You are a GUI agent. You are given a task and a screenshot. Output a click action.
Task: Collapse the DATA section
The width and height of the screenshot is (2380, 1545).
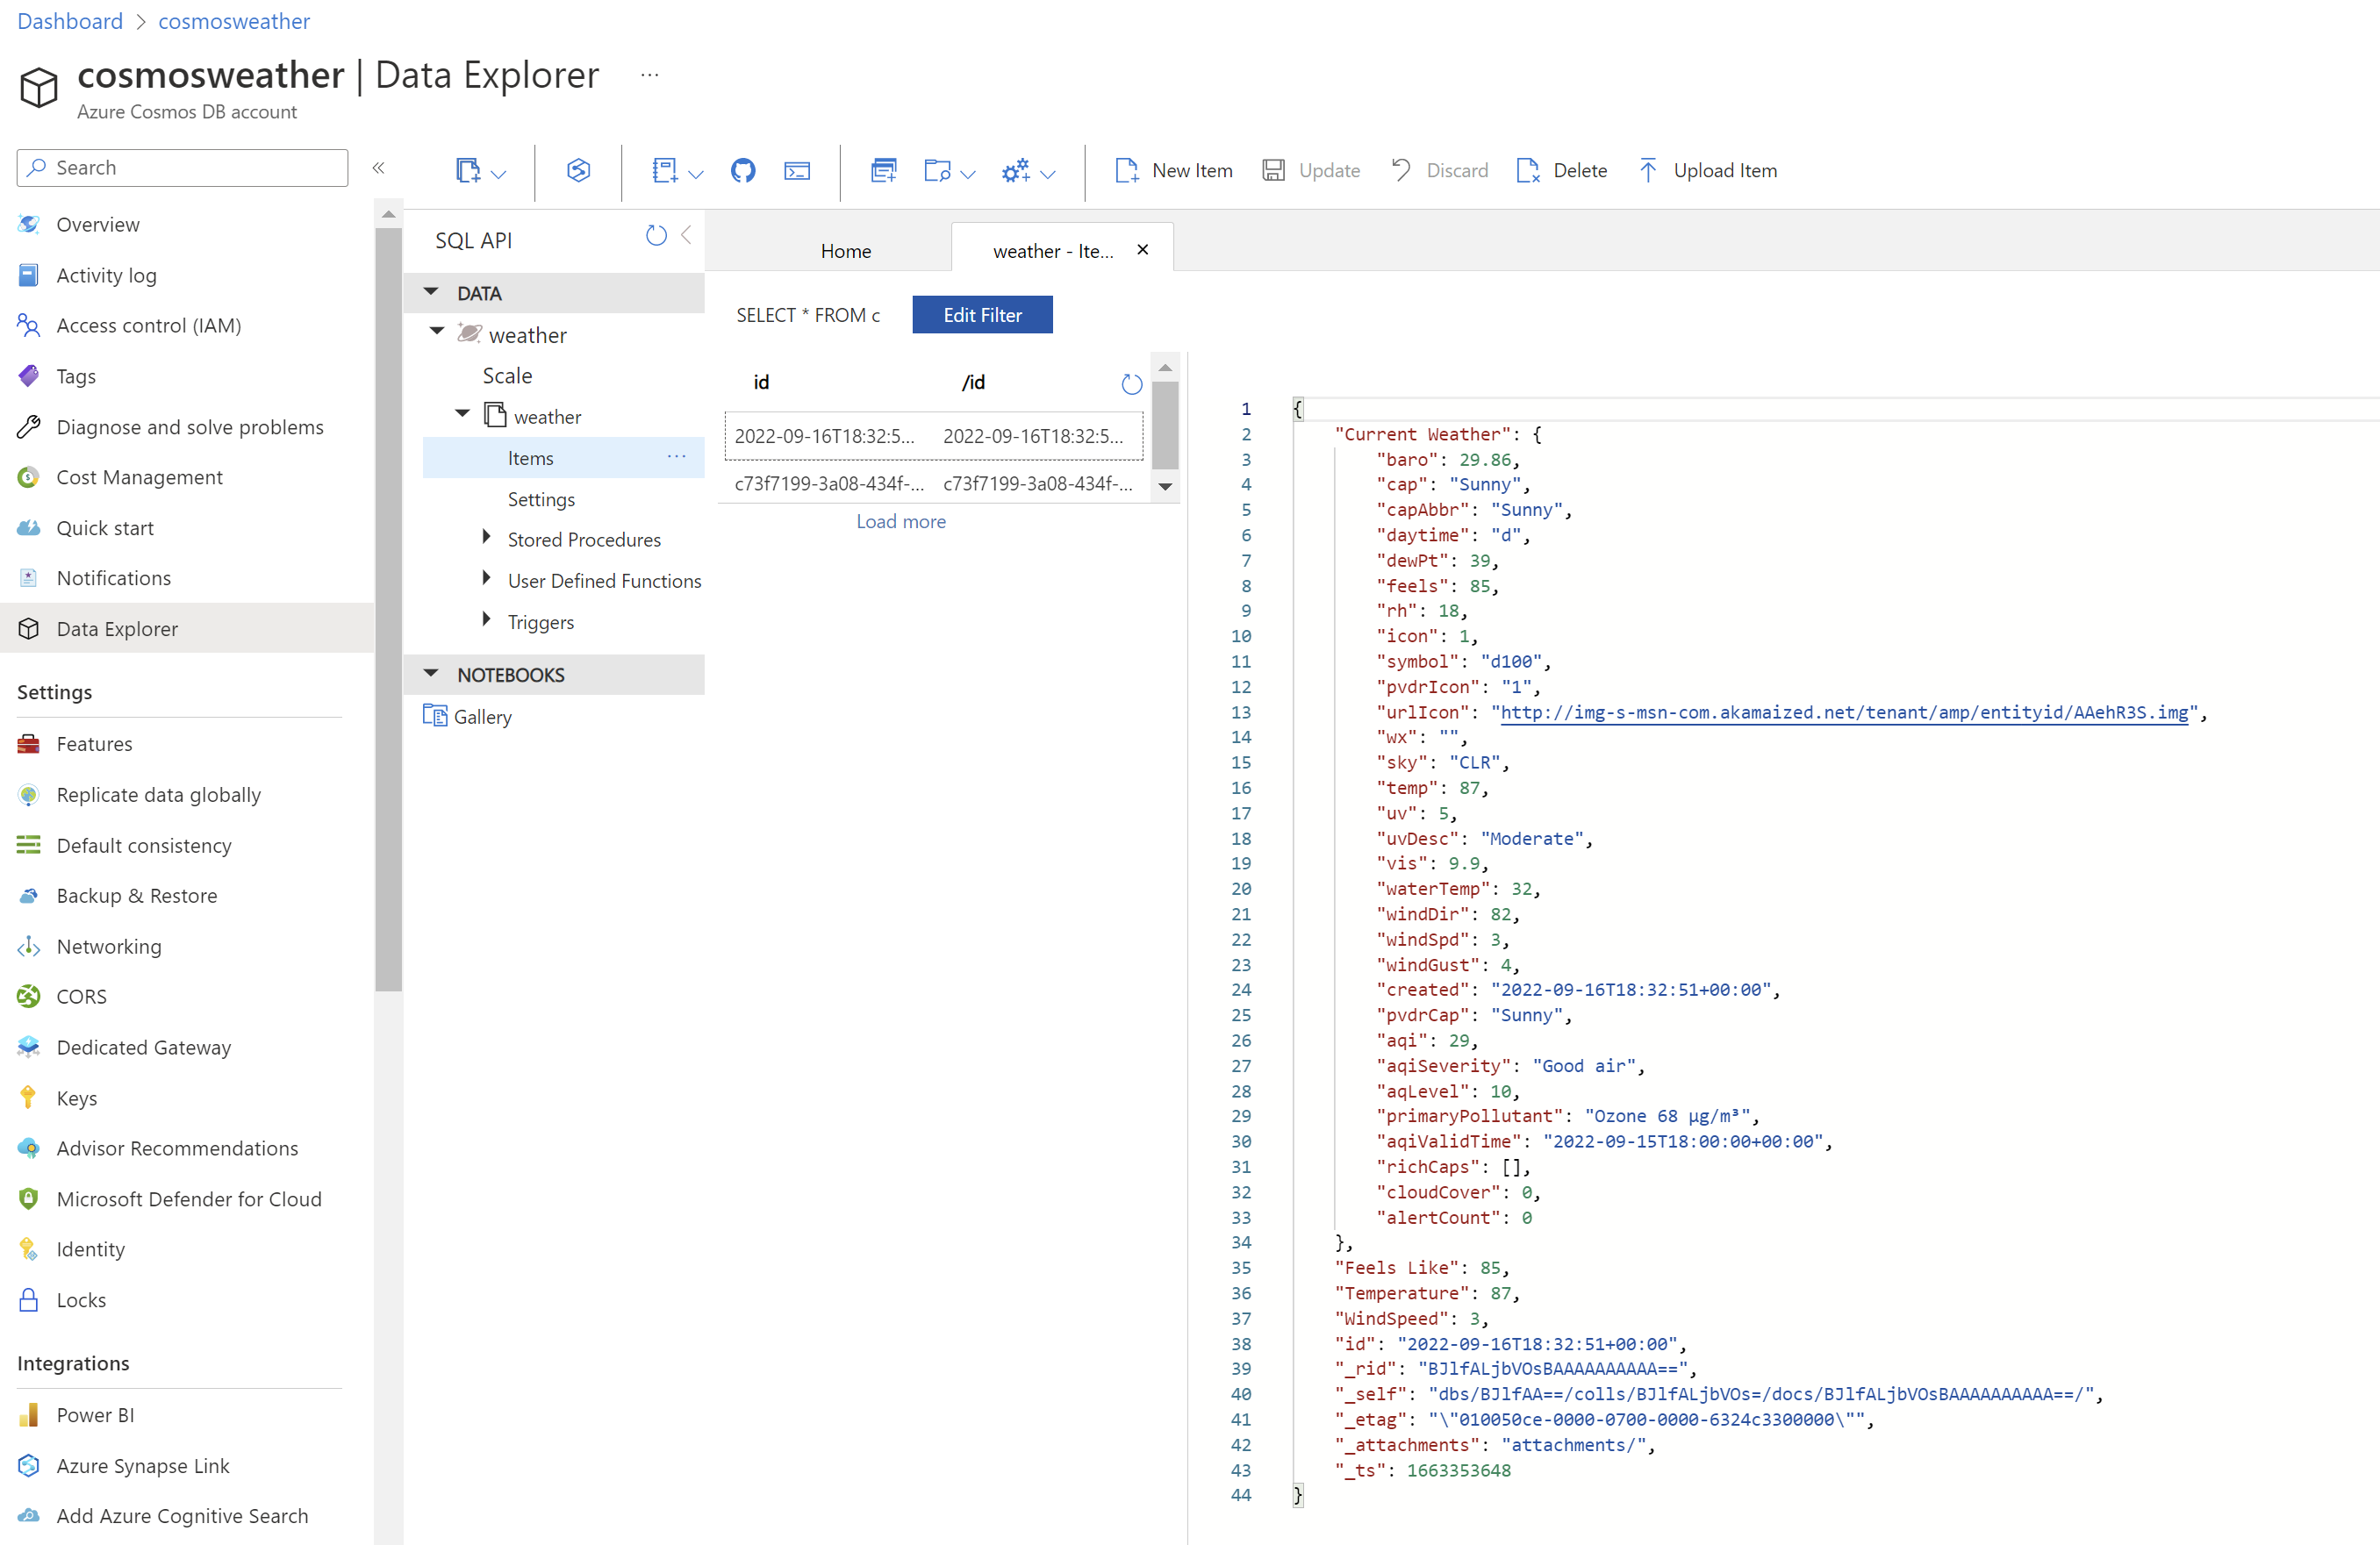432,292
